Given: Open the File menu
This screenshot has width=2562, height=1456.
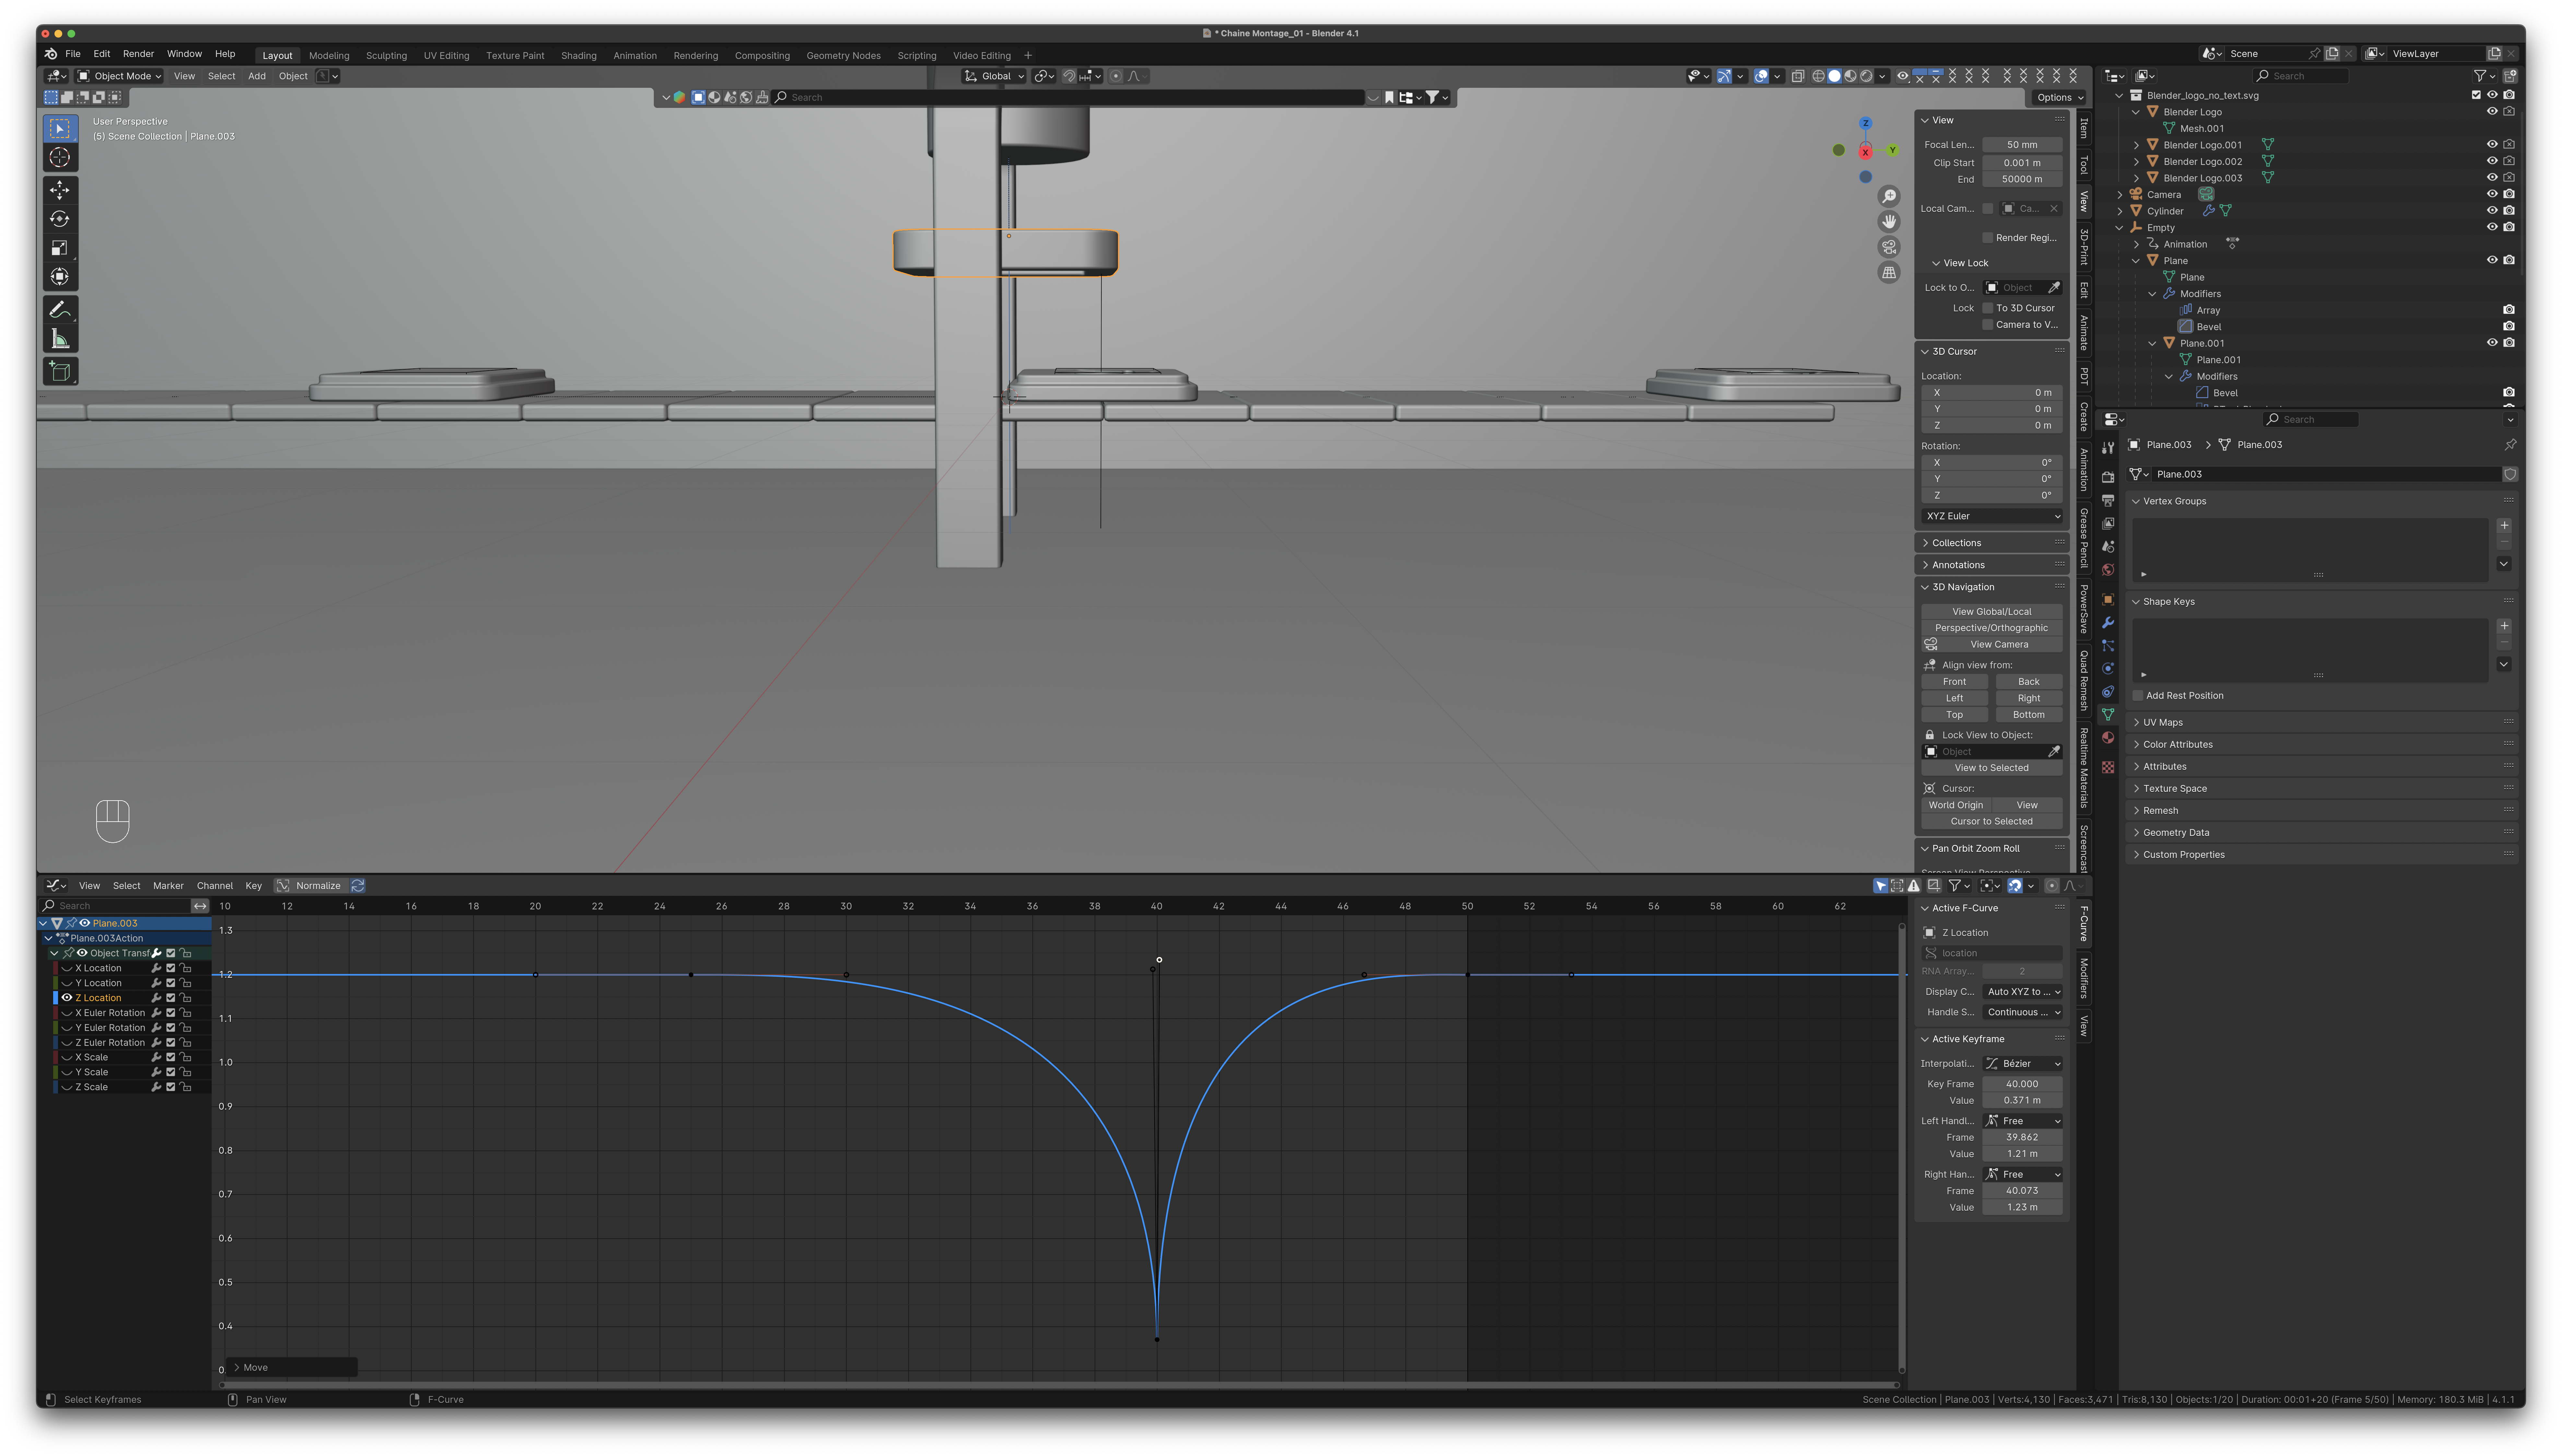Looking at the screenshot, I should click(x=73, y=54).
